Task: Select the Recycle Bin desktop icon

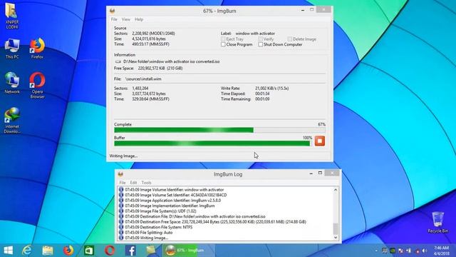Action: [437, 222]
